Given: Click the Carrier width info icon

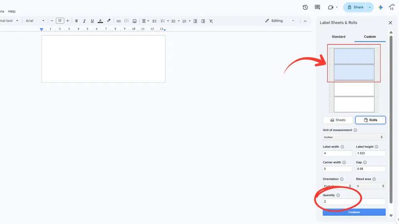Looking at the screenshot, I should point(344,162).
